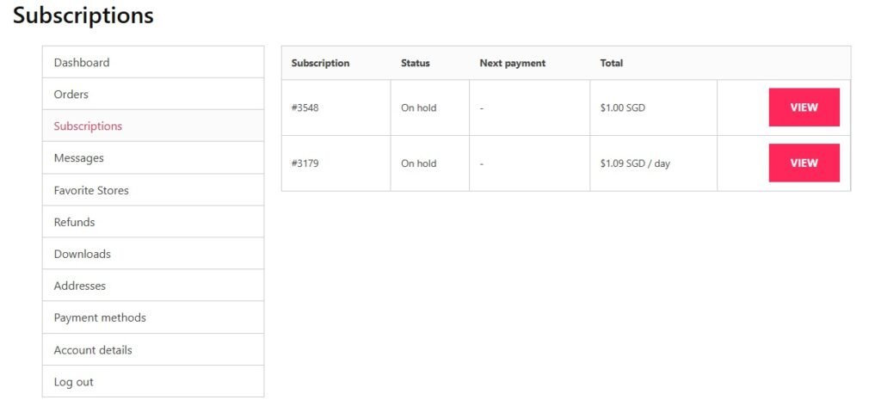This screenshot has width=881, height=406.
Task: Click Log out in the sidebar
Action: (153, 382)
